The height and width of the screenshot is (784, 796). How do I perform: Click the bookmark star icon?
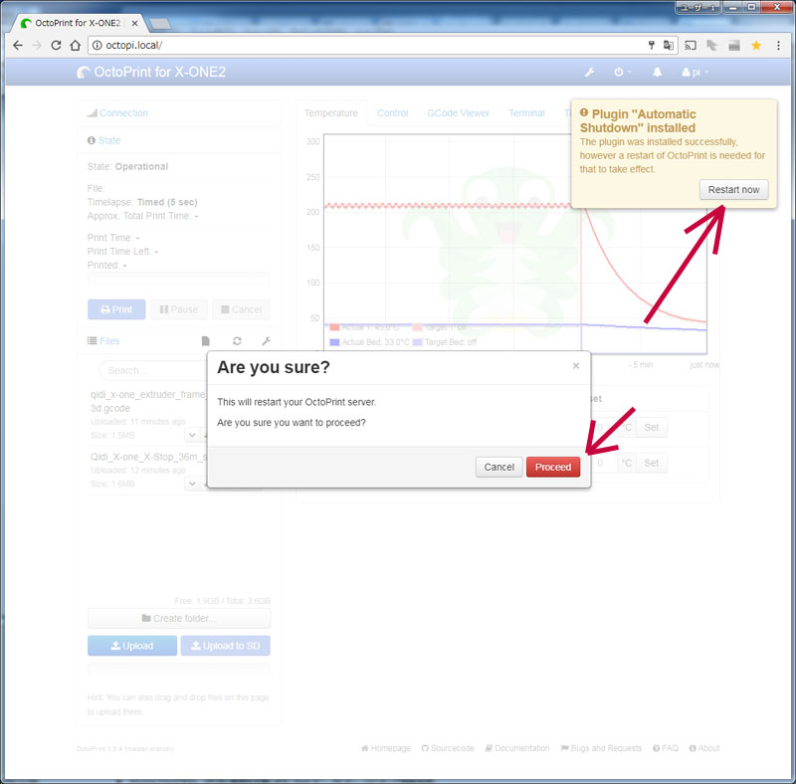point(756,45)
